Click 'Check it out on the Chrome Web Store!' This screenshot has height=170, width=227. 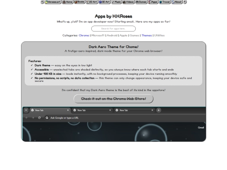click(113, 99)
